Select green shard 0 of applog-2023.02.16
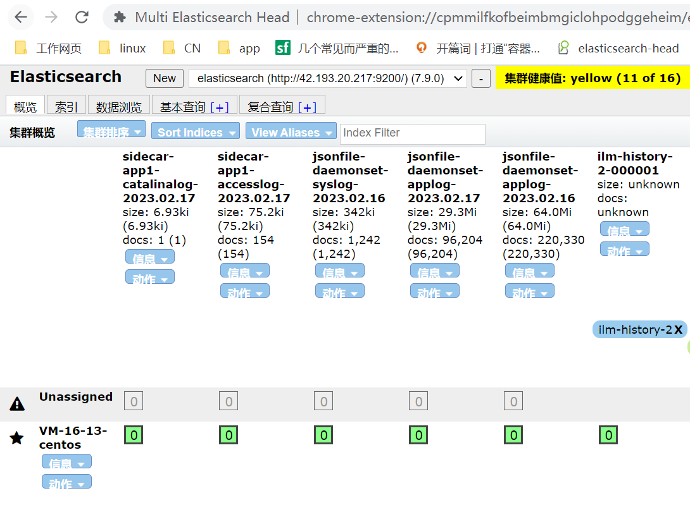 coord(513,435)
